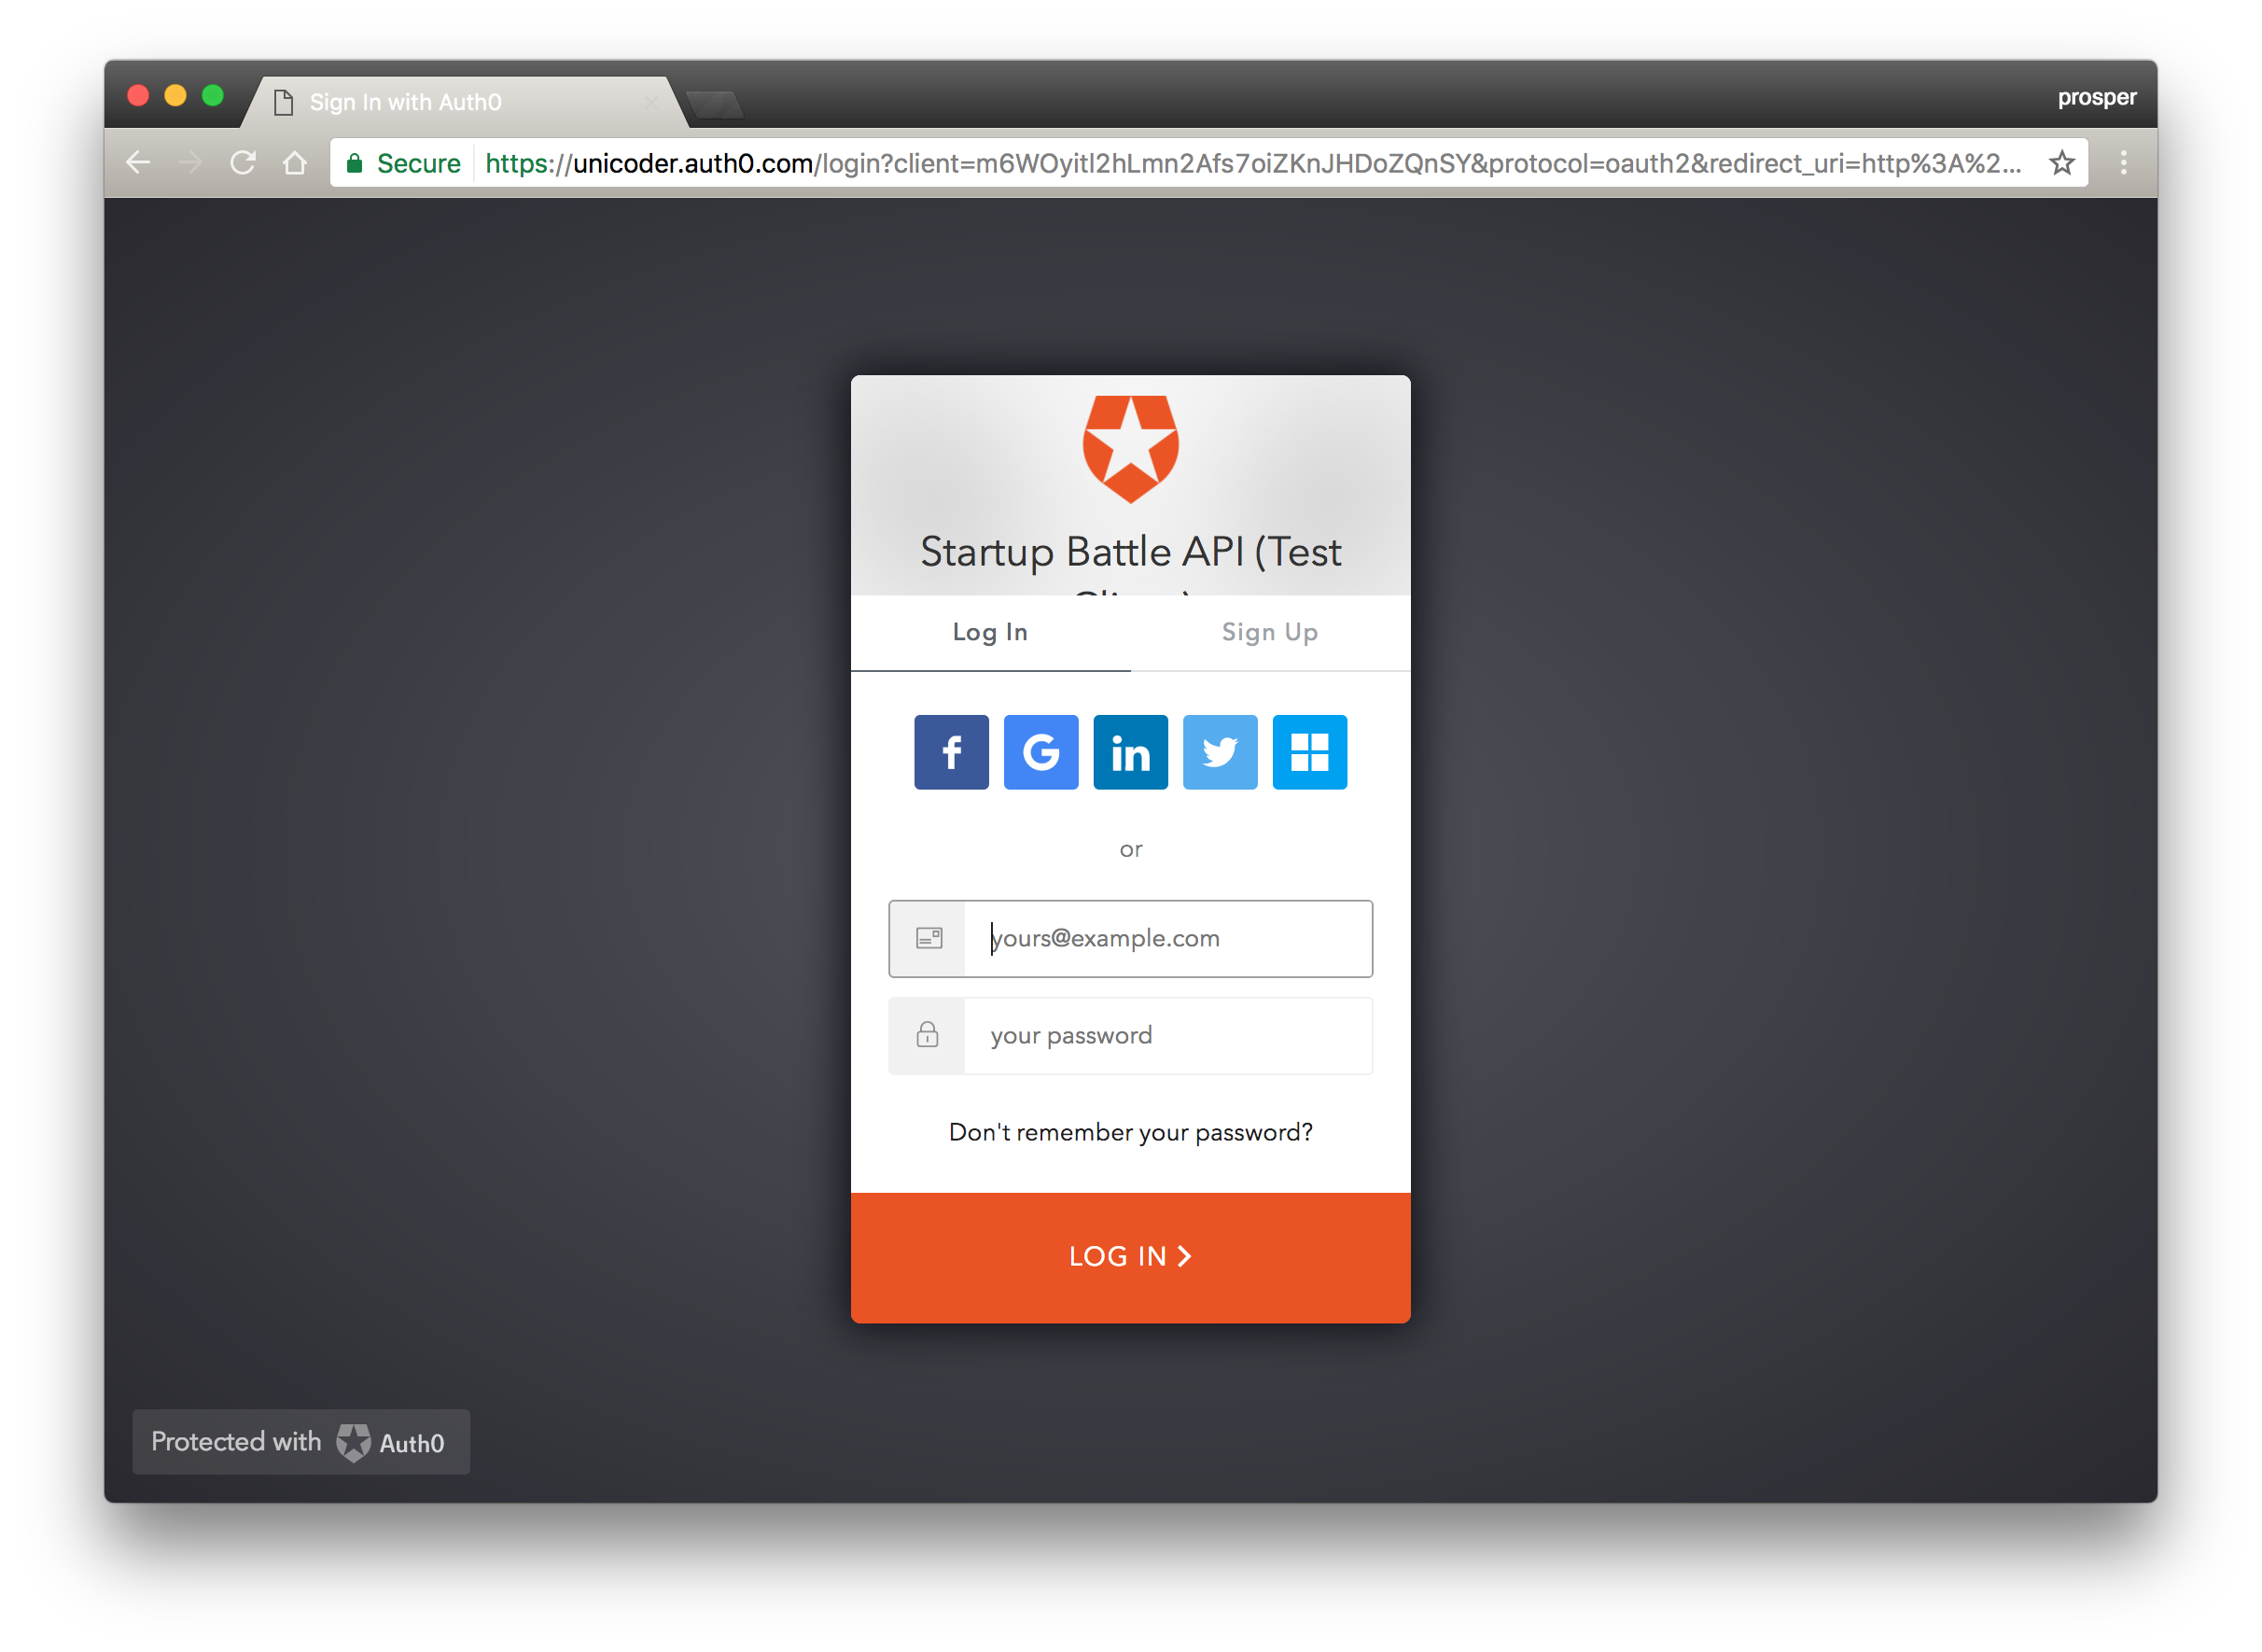This screenshot has width=2262, height=1652.
Task: Click the bookmark star icon in address bar
Action: coord(2065,161)
